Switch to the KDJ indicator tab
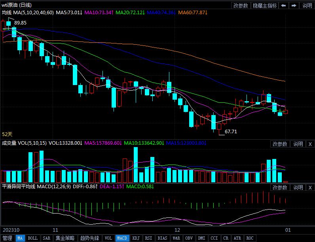This screenshot has height=242, width=315. [x=136, y=238]
